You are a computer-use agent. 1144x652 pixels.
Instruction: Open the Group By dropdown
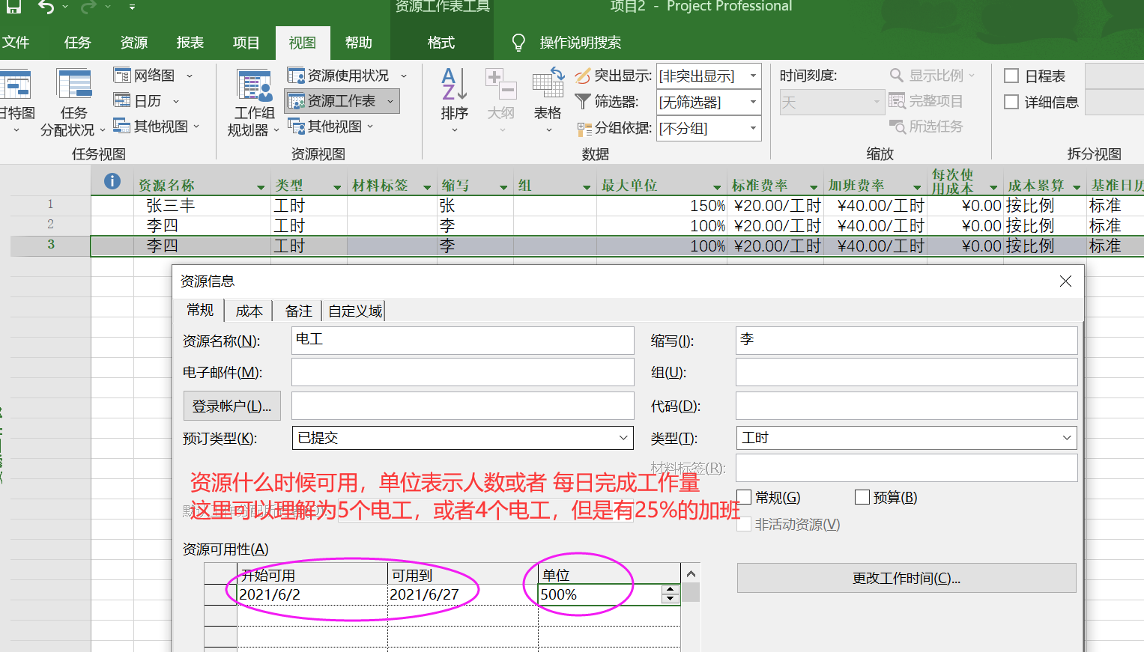(x=753, y=128)
